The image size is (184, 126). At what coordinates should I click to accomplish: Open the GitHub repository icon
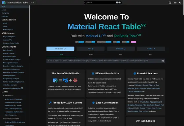coord(170,2)
